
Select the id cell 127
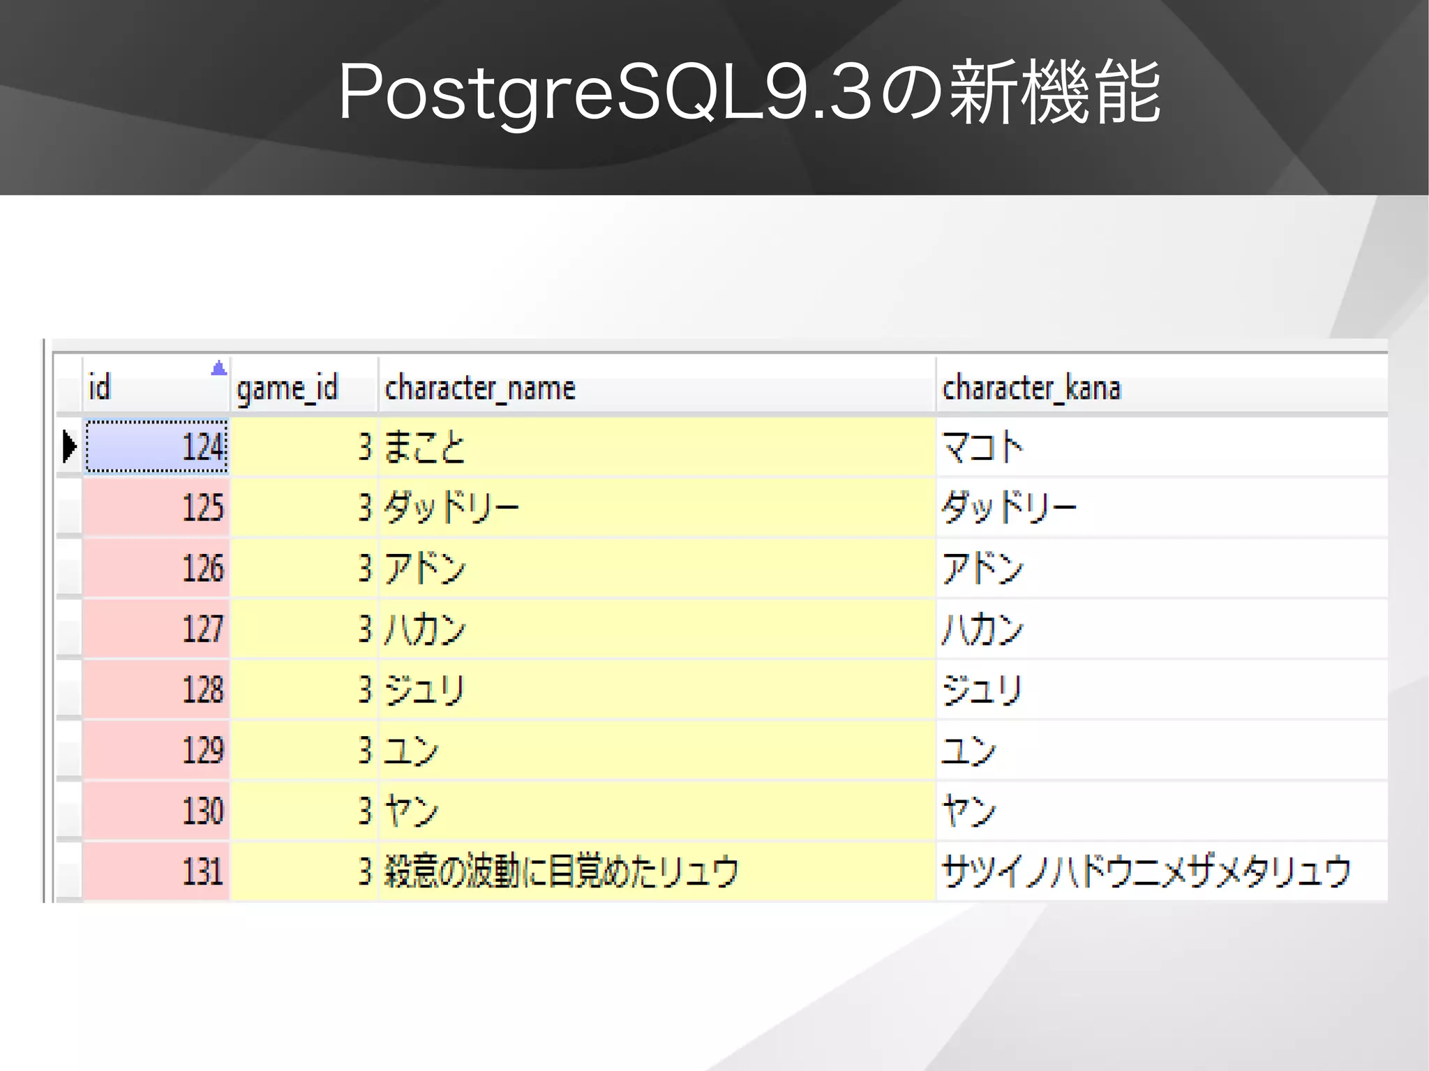click(156, 629)
